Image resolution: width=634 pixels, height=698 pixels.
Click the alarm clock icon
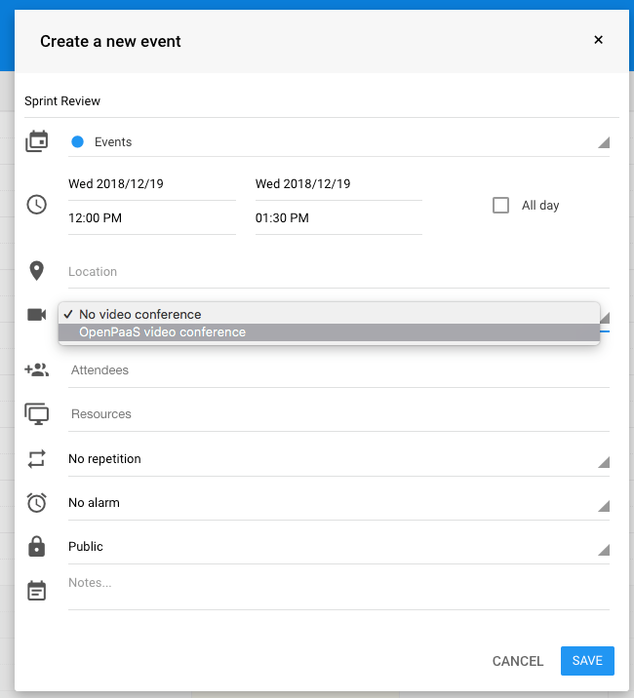coord(36,503)
